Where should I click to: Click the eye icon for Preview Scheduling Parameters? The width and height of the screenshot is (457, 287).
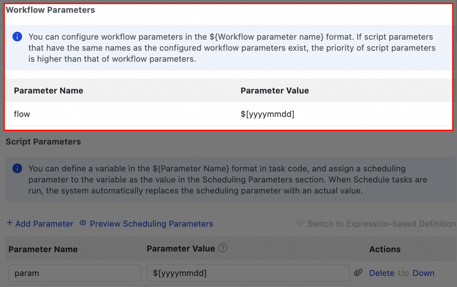[x=83, y=223]
